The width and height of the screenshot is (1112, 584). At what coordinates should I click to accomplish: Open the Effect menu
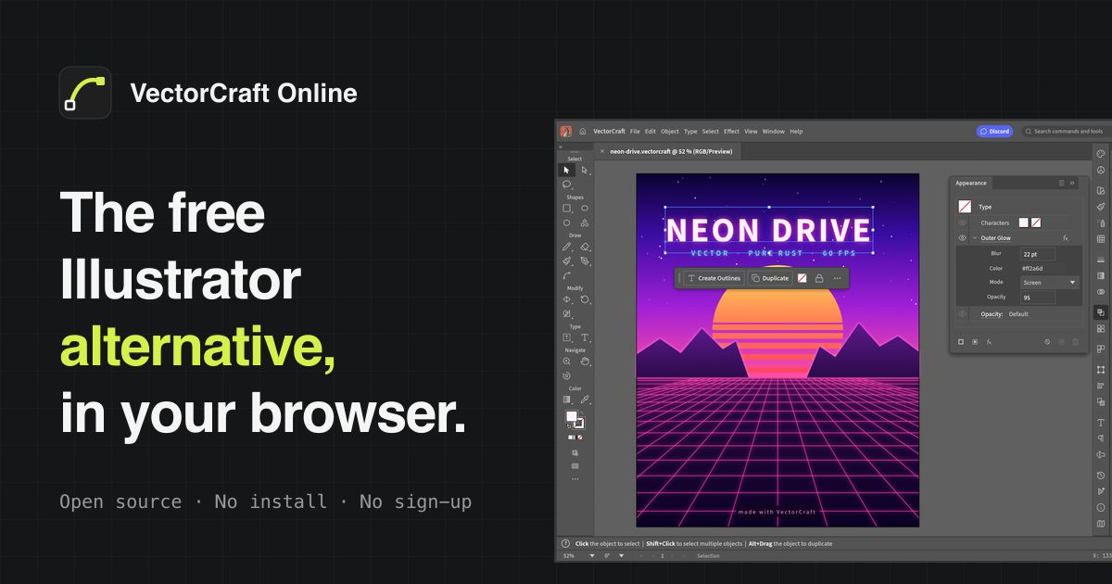click(731, 132)
